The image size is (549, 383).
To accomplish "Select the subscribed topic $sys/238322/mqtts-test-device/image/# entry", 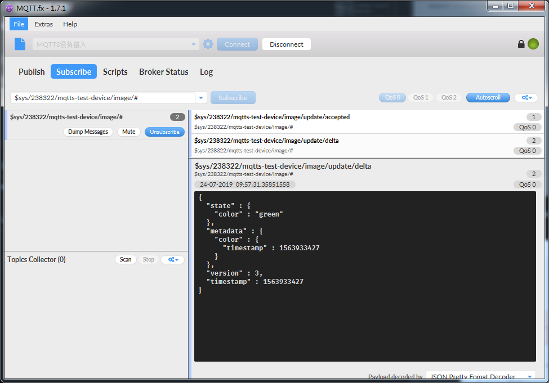I will [x=97, y=125].
